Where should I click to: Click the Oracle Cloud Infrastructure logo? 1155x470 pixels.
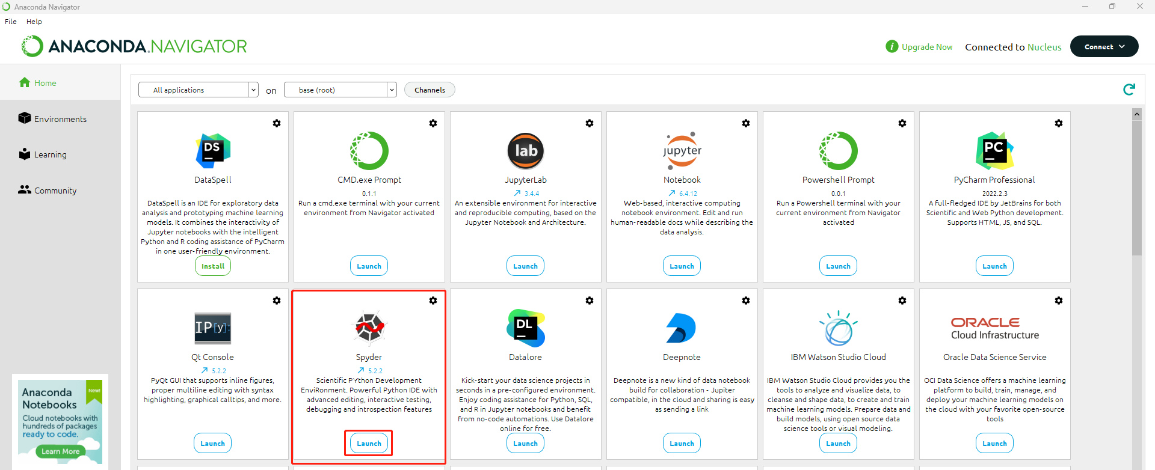pyautogui.click(x=995, y=328)
